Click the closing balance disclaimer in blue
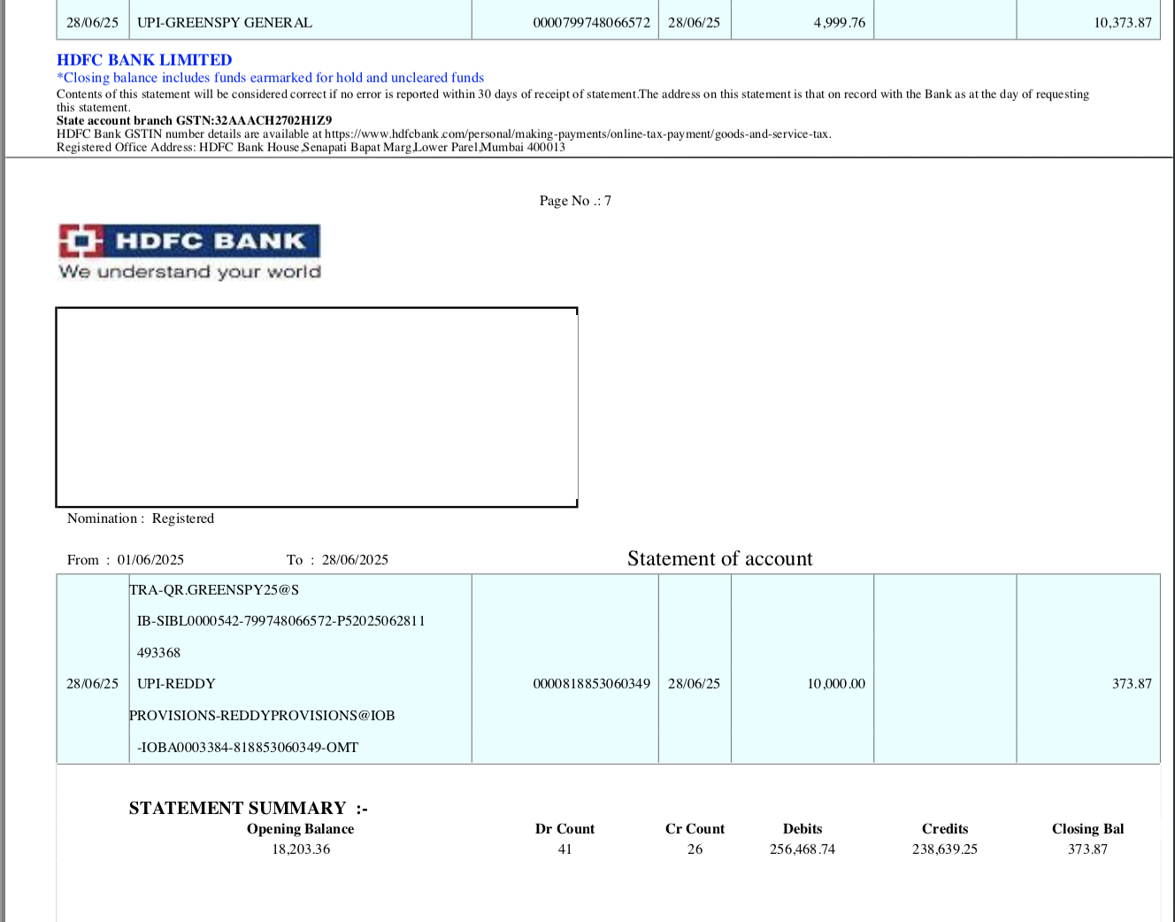Screen dimensions: 1175x922 (271, 78)
